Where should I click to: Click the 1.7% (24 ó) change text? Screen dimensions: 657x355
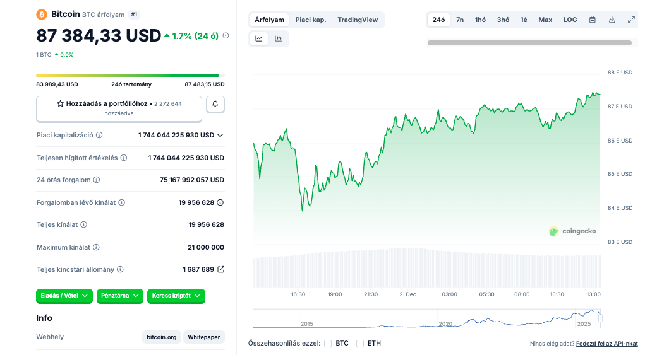click(x=195, y=36)
